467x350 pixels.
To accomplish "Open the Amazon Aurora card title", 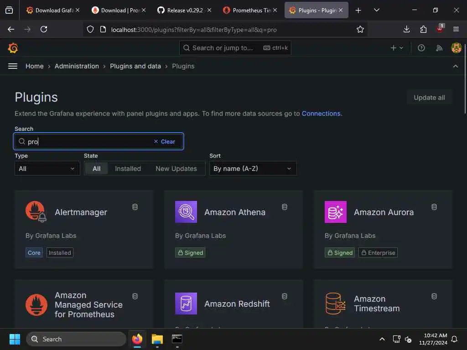I will tap(384, 212).
